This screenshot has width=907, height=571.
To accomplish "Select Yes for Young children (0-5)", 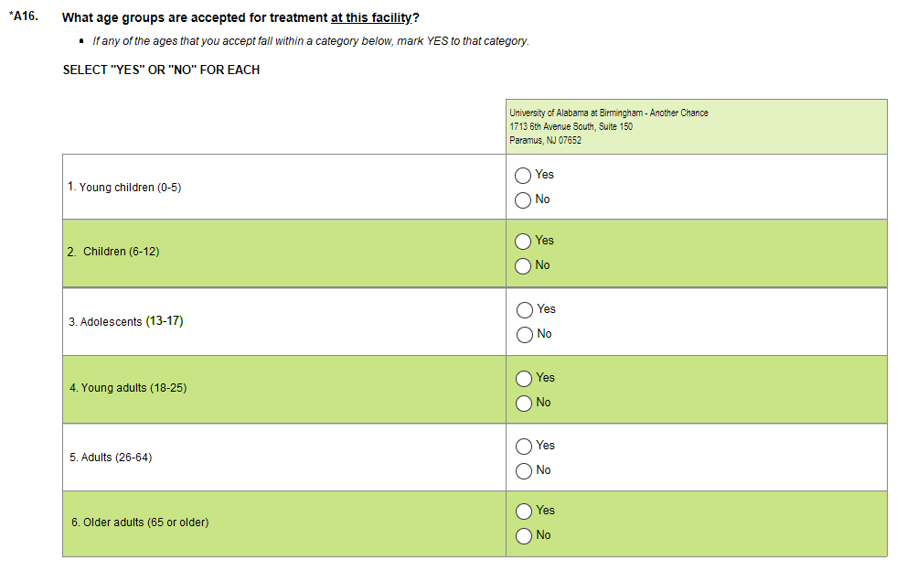I will click(523, 175).
